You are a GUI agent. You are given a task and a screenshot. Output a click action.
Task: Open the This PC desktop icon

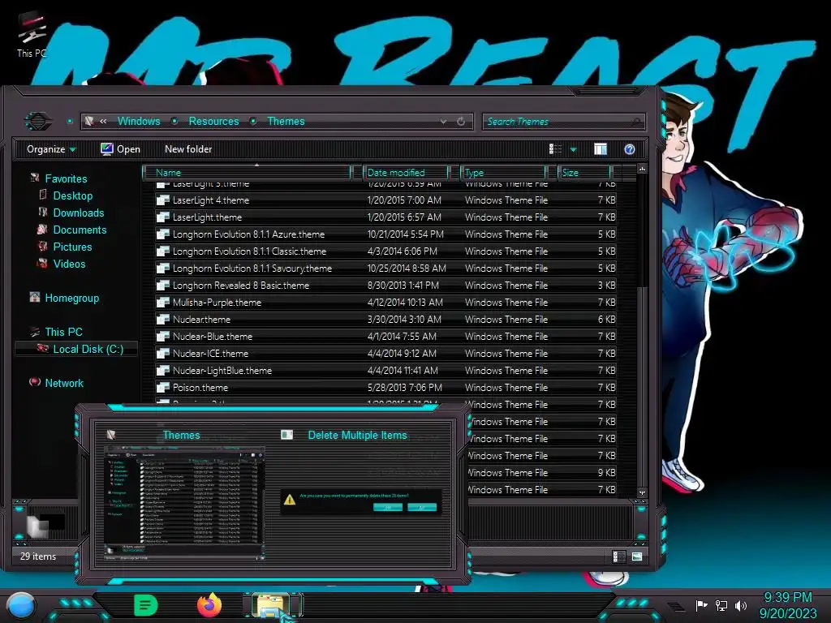[x=32, y=36]
